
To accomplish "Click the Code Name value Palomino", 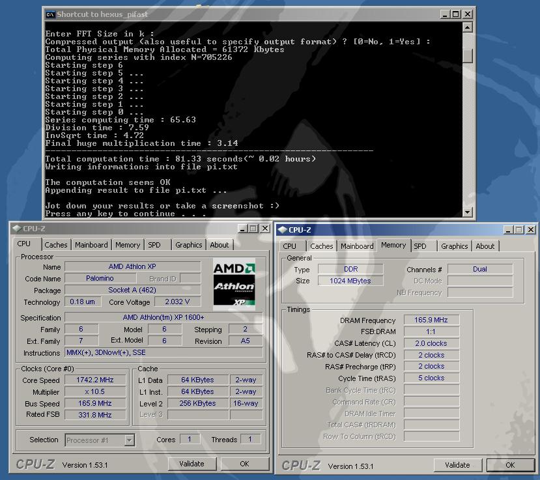I will pos(100,278).
